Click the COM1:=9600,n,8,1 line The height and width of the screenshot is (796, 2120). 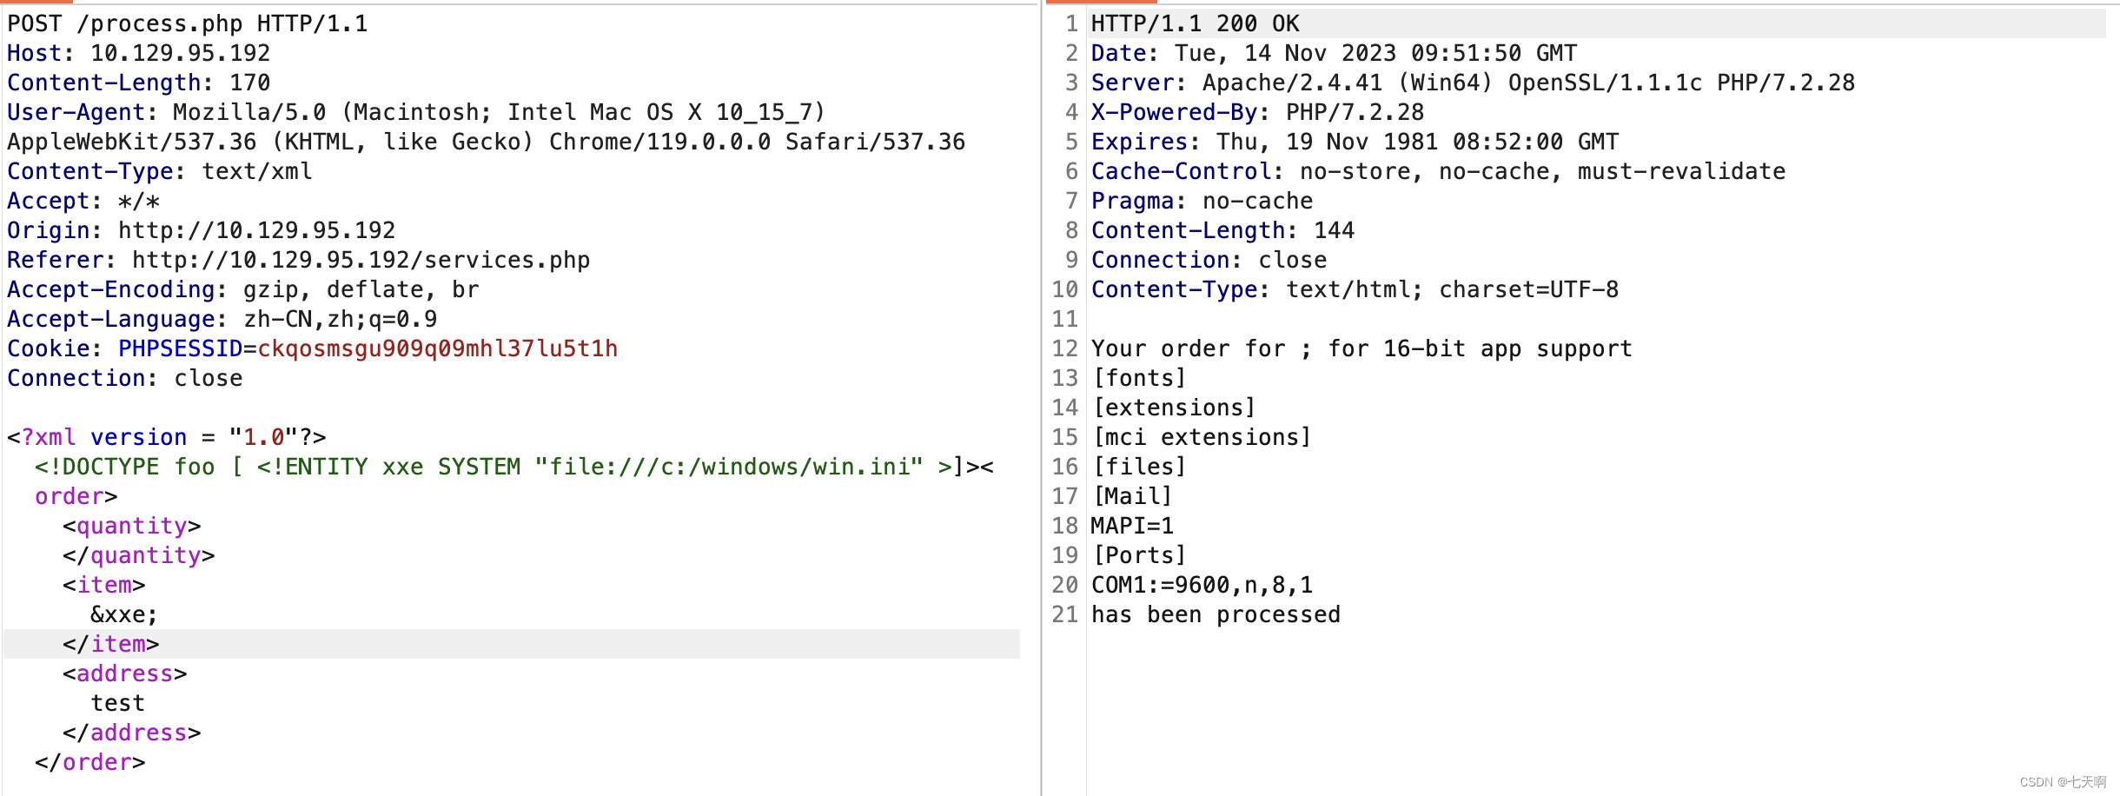(1202, 585)
